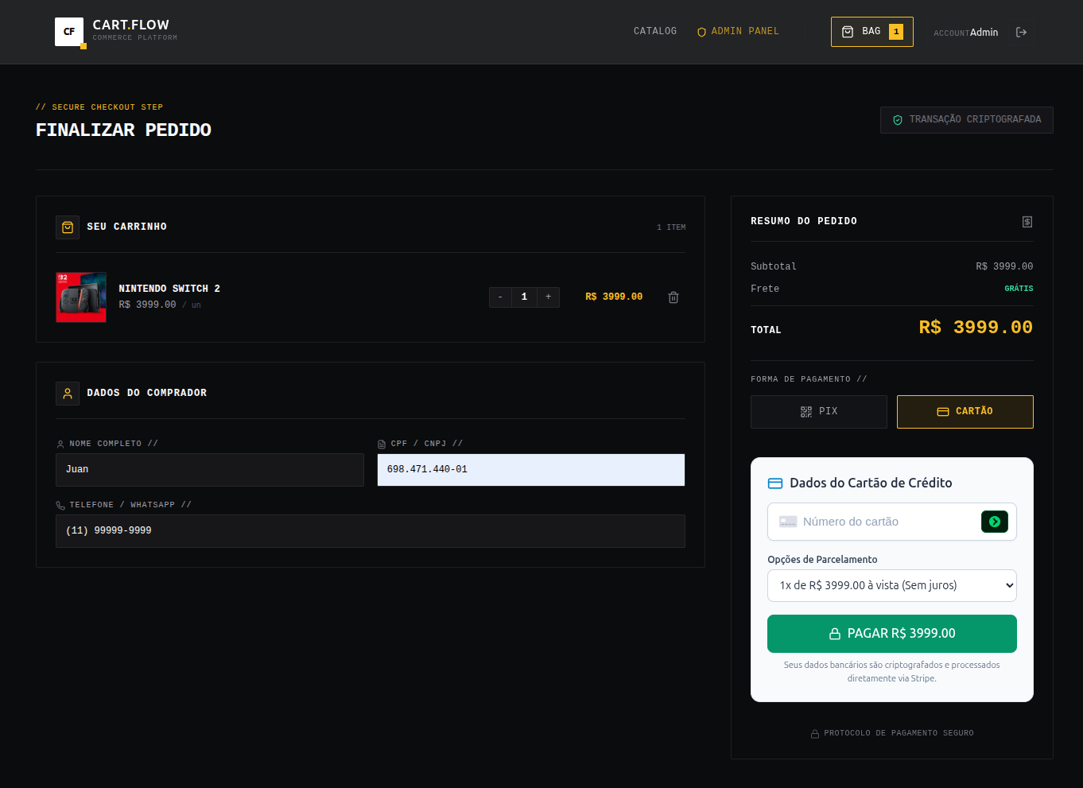Viewport: 1083px width, 788px height.
Task: Decrease Nintendo Switch 2 quantity
Action: click(500, 297)
